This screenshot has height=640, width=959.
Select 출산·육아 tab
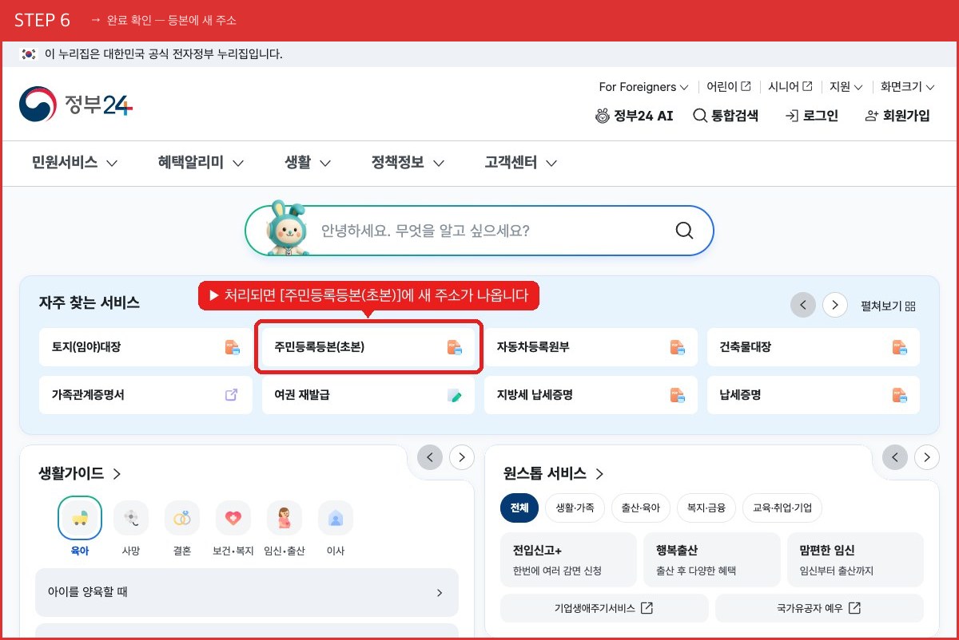(641, 508)
